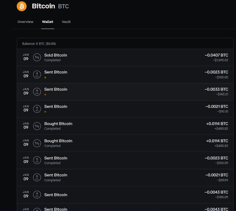Click send icon for the -$140.21 transaction
Image resolution: width=236 pixels, height=211 pixels.
(37, 92)
